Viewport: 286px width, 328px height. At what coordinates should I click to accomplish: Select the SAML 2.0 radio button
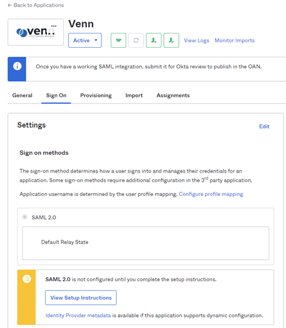[x=24, y=217]
